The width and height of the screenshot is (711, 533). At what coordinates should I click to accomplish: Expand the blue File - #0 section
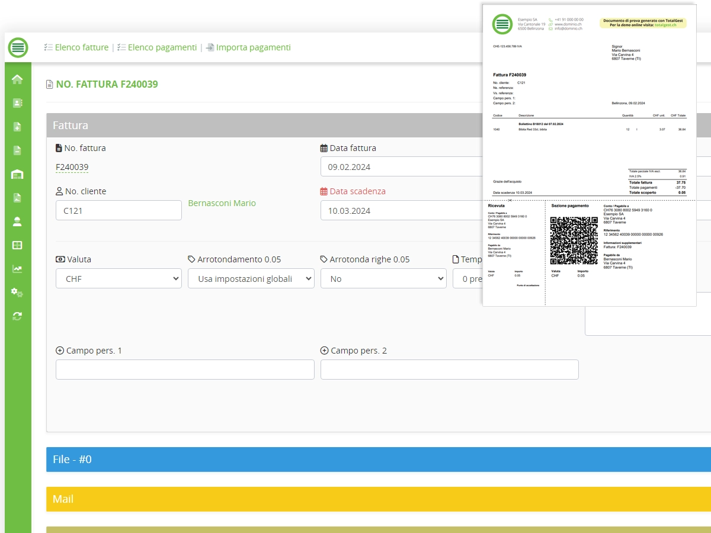click(378, 460)
